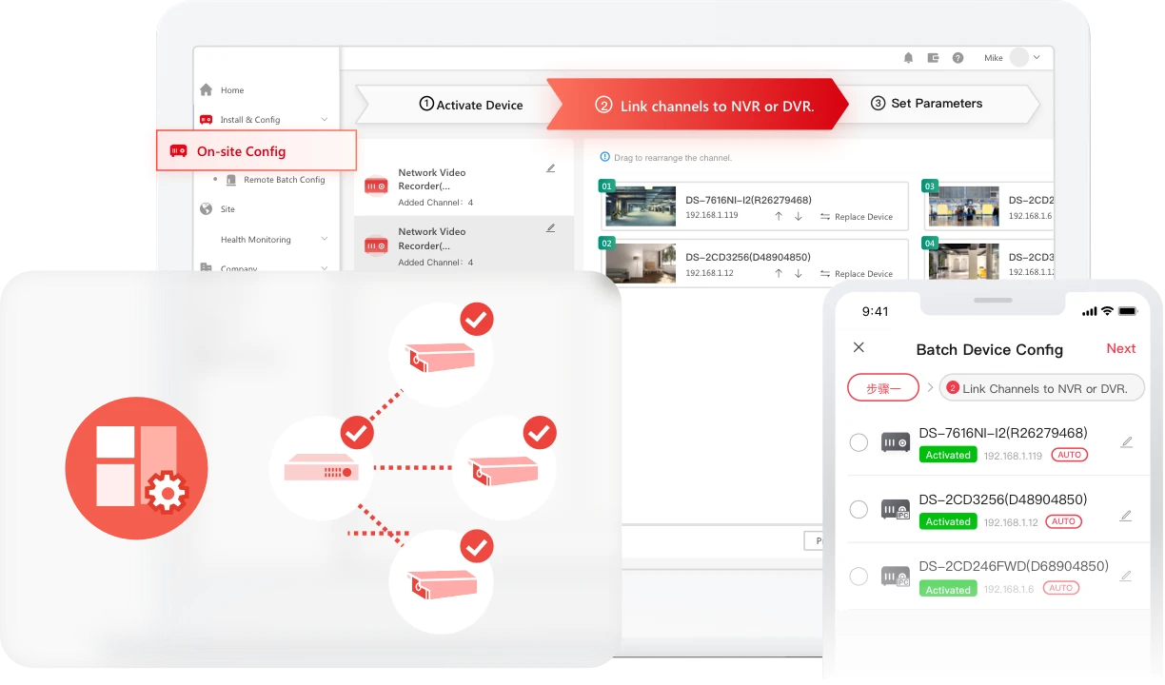This screenshot has height=685, width=1165.
Task: Open the Mike user account dropdown
Action: pyautogui.click(x=1037, y=58)
